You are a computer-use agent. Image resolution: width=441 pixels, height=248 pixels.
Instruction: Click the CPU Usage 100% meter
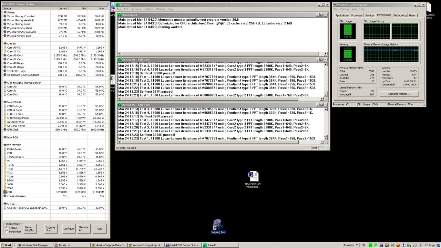click(x=348, y=31)
